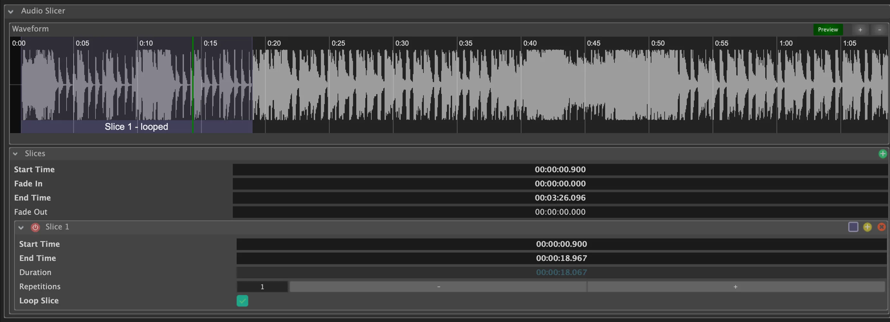The image size is (890, 322).
Task: Edit Slice 1 End Time 00:00:18.967 field
Action: [x=561, y=258]
